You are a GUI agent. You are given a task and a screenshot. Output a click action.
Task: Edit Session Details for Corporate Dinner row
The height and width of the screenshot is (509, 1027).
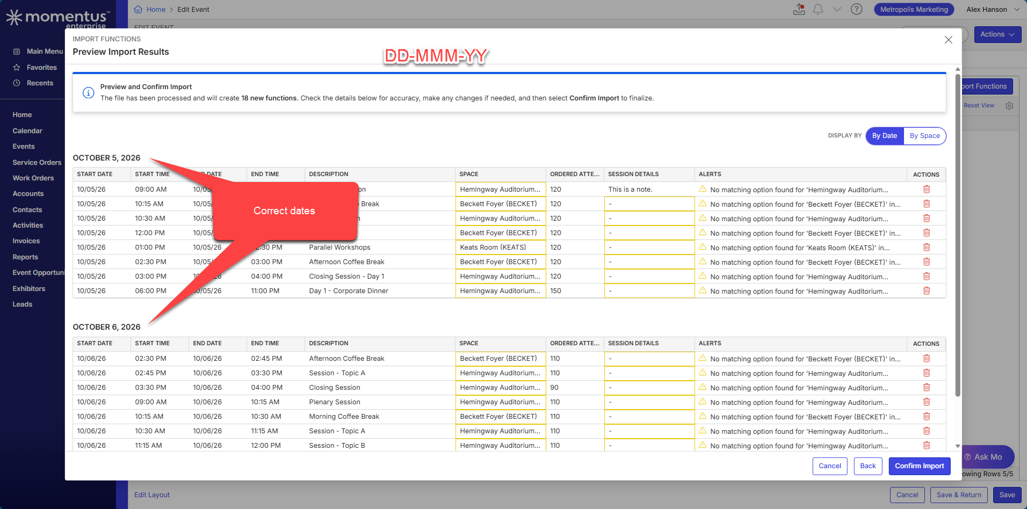click(x=649, y=291)
